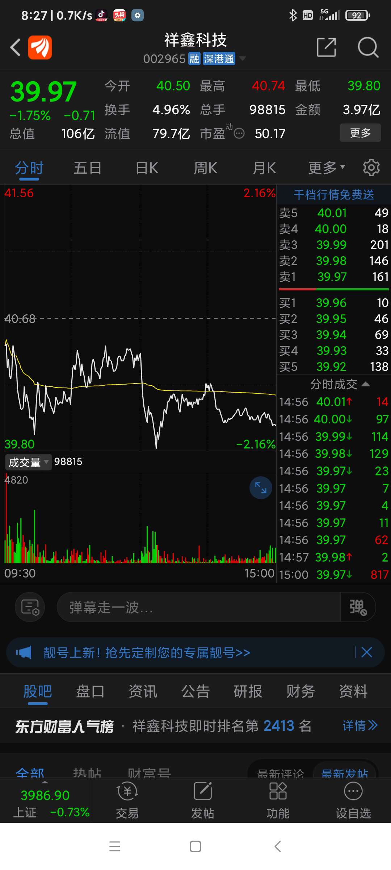
Task: Switch to 日K chart tab
Action: pyautogui.click(x=147, y=168)
